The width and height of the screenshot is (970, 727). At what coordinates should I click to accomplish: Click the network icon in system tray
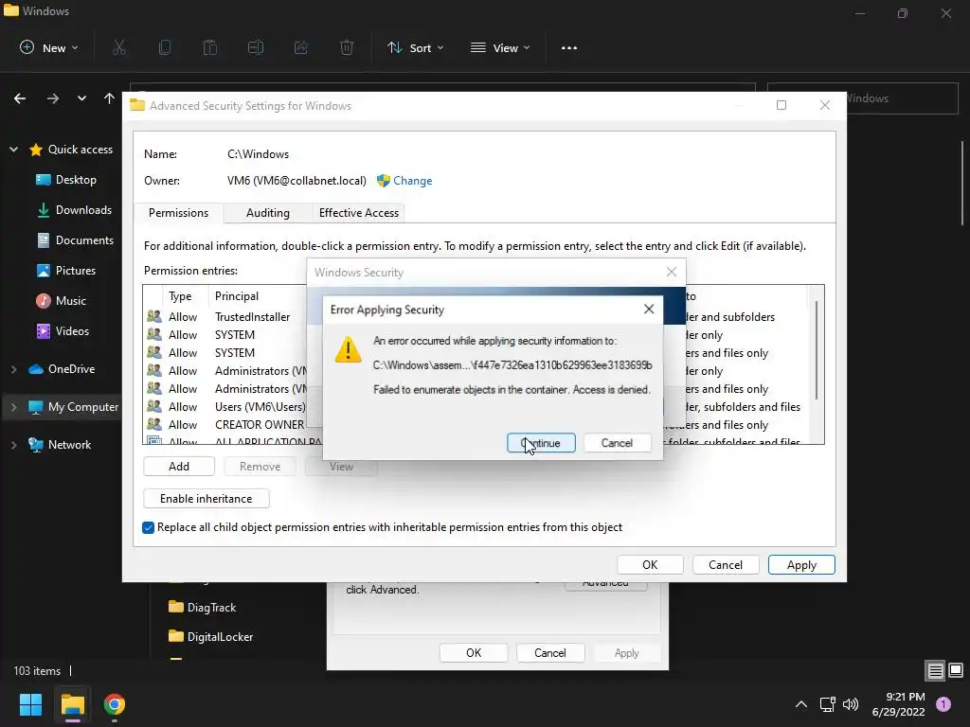tap(827, 704)
